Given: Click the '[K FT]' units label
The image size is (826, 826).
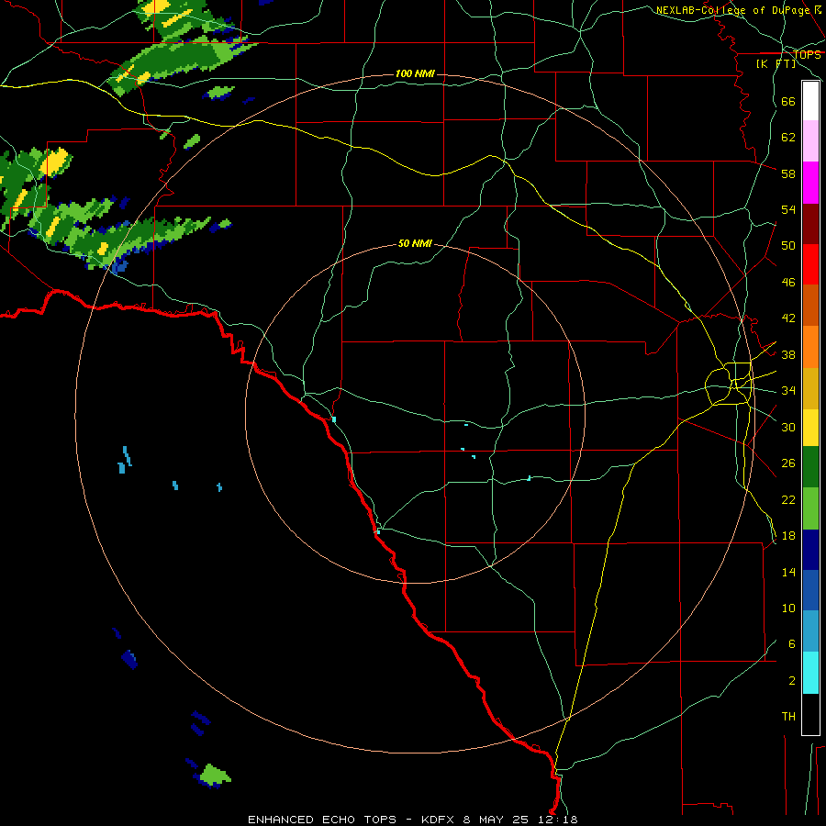Looking at the screenshot, I should [776, 63].
